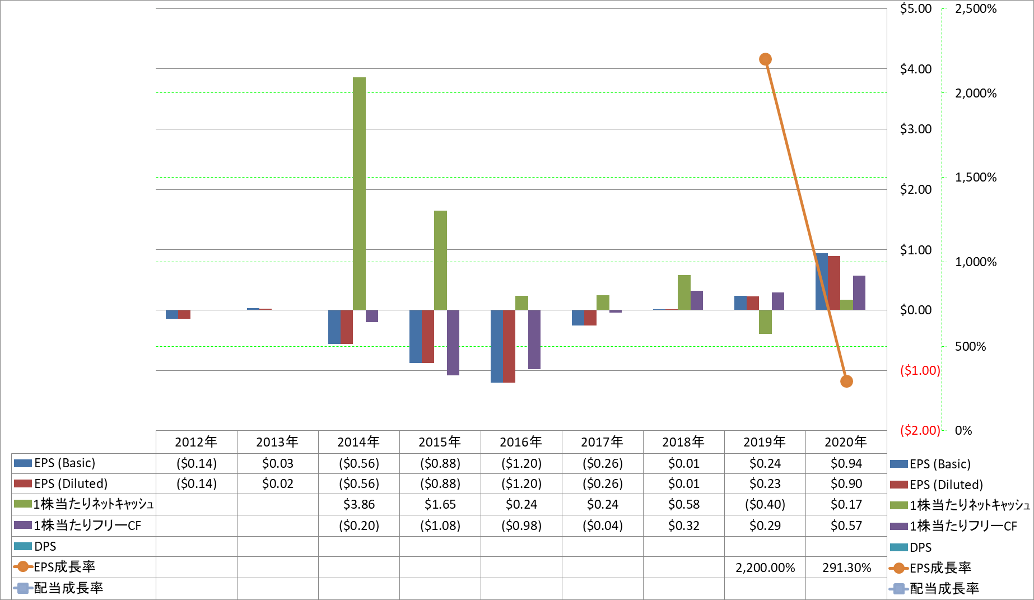Click the EPS成長率 row label in data table
This screenshot has height=600, width=1034.
64,567
